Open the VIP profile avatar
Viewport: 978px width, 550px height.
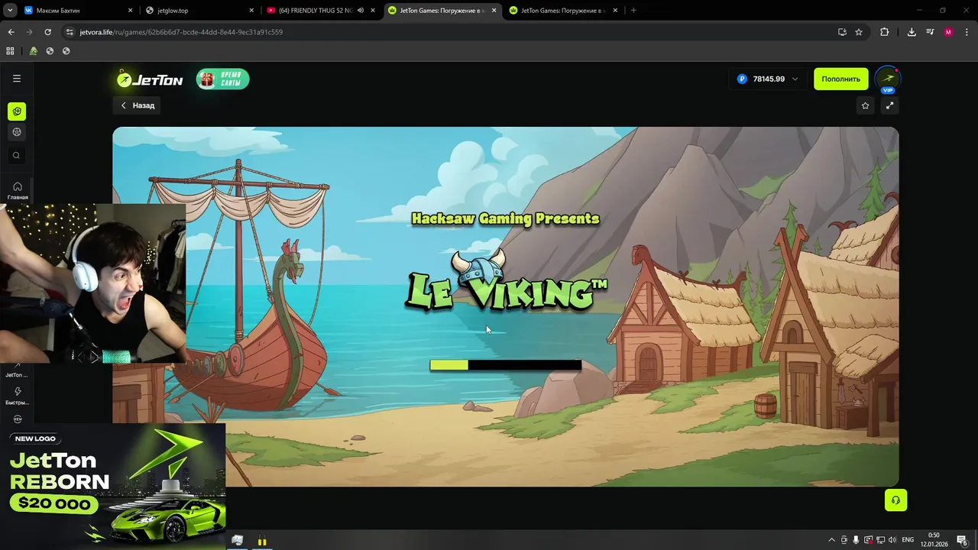(888, 79)
